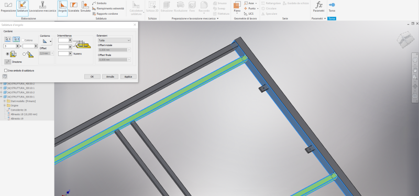Open arrow of first bead size field
This screenshot has width=419, height=196.
(x=17, y=46)
